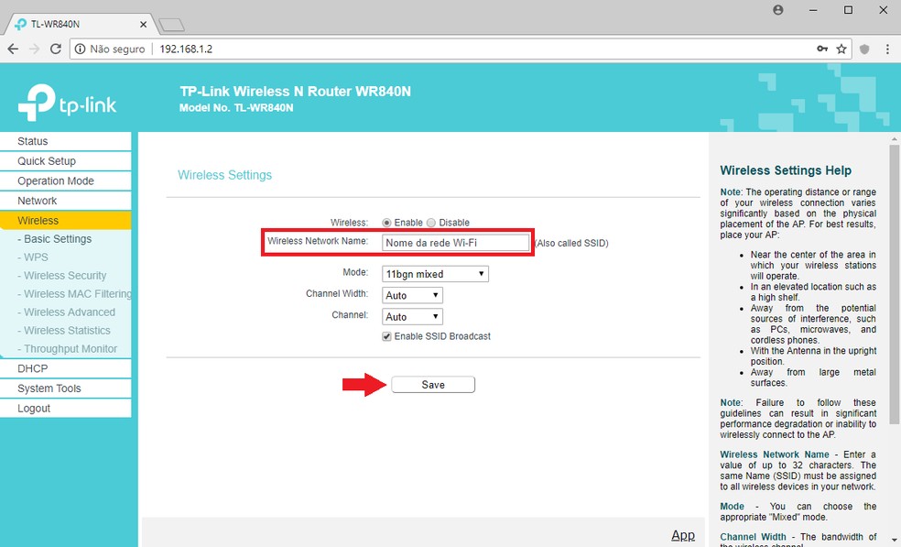901x547 pixels.
Task: Bookmark this page with the star icon
Action: 842,49
